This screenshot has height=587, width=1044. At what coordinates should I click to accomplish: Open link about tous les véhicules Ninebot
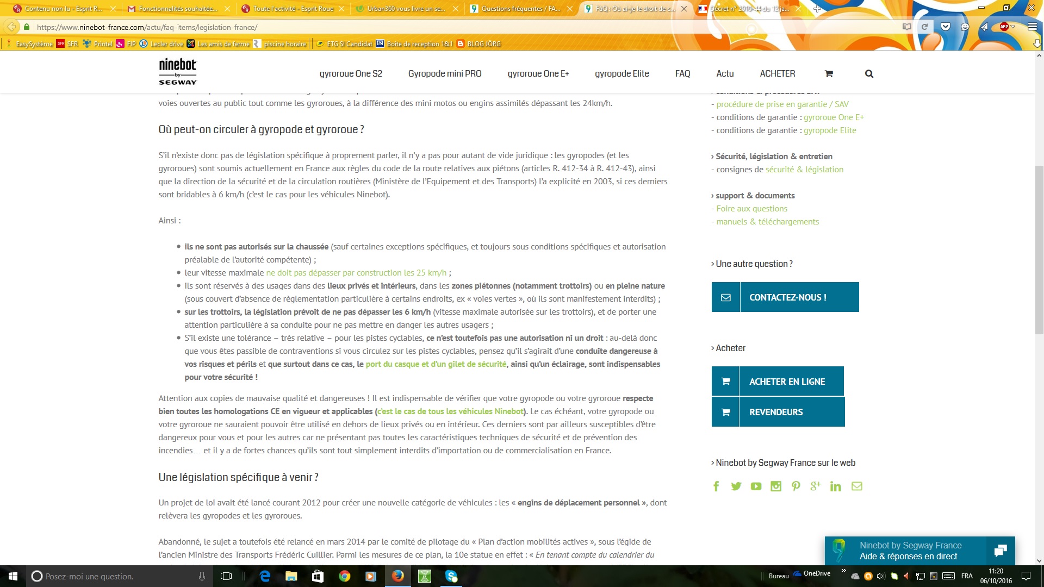pos(451,411)
